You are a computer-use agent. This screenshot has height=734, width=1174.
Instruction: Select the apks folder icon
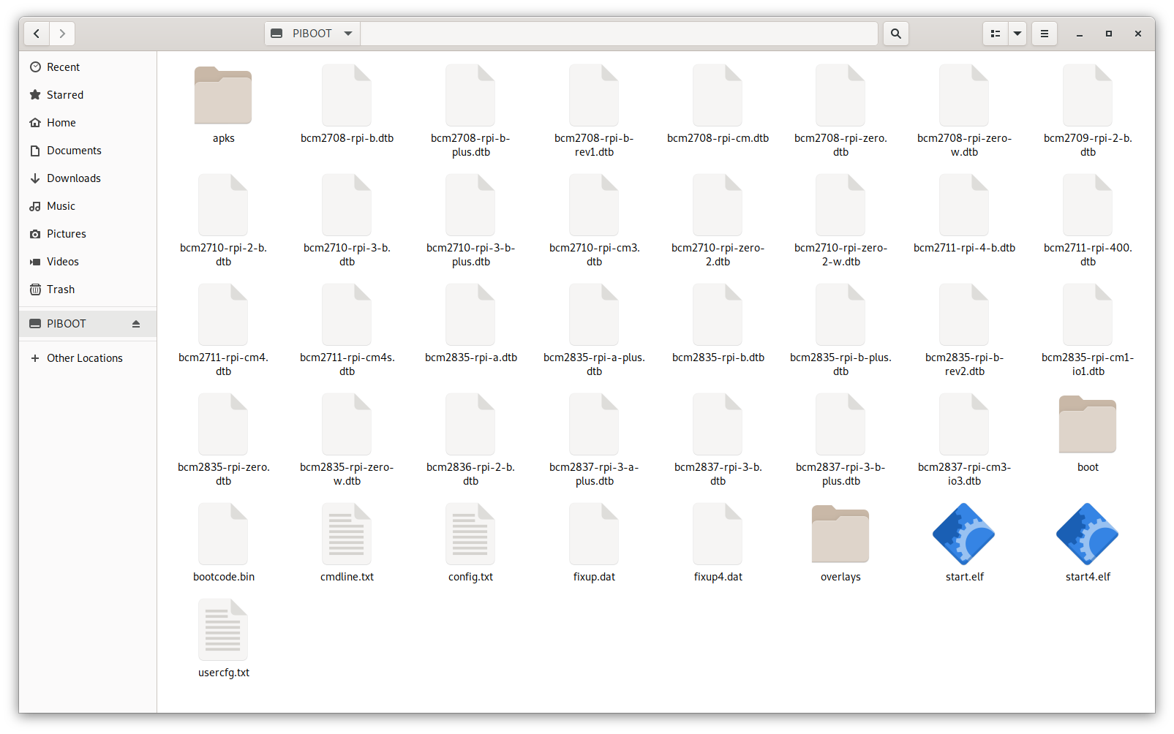pos(223,95)
